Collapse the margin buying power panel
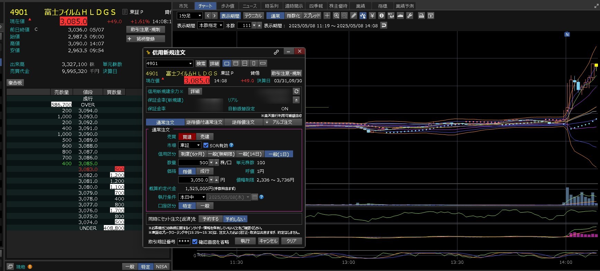Image resolution: width=600 pixels, height=271 pixels. (x=296, y=100)
